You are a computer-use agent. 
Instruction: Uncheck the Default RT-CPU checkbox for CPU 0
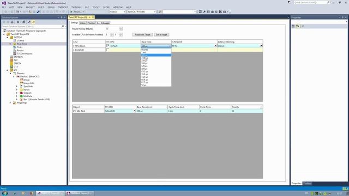tap(108, 46)
